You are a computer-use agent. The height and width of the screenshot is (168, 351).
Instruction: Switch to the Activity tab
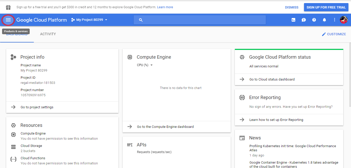(x=48, y=34)
